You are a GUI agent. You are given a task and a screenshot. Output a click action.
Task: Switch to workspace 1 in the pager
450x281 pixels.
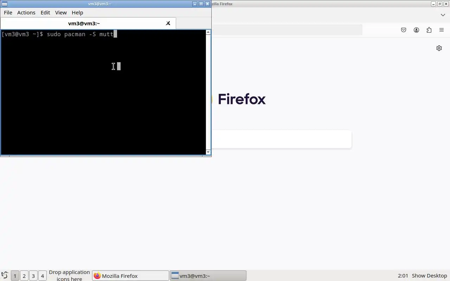[15, 276]
